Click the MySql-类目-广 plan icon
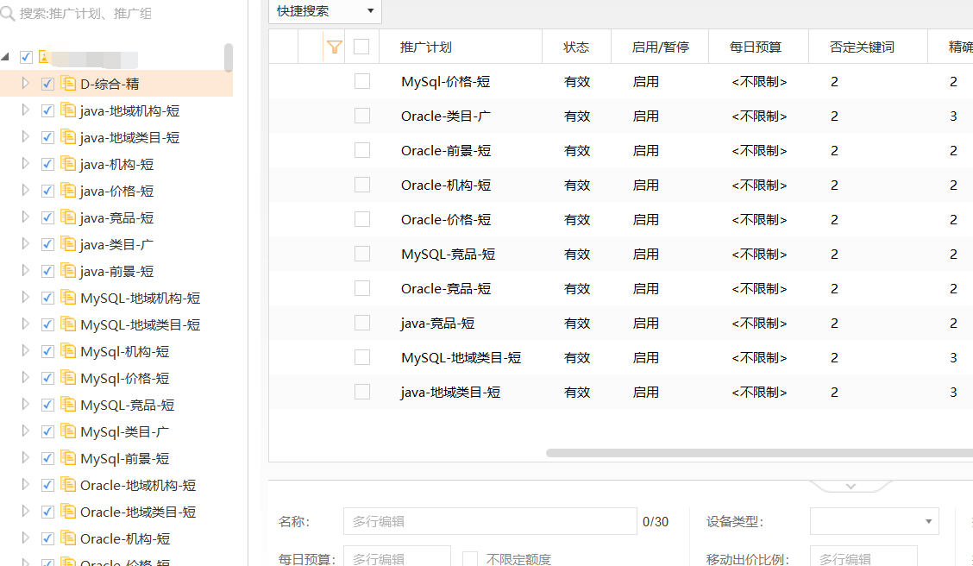The image size is (973, 566). (x=68, y=431)
